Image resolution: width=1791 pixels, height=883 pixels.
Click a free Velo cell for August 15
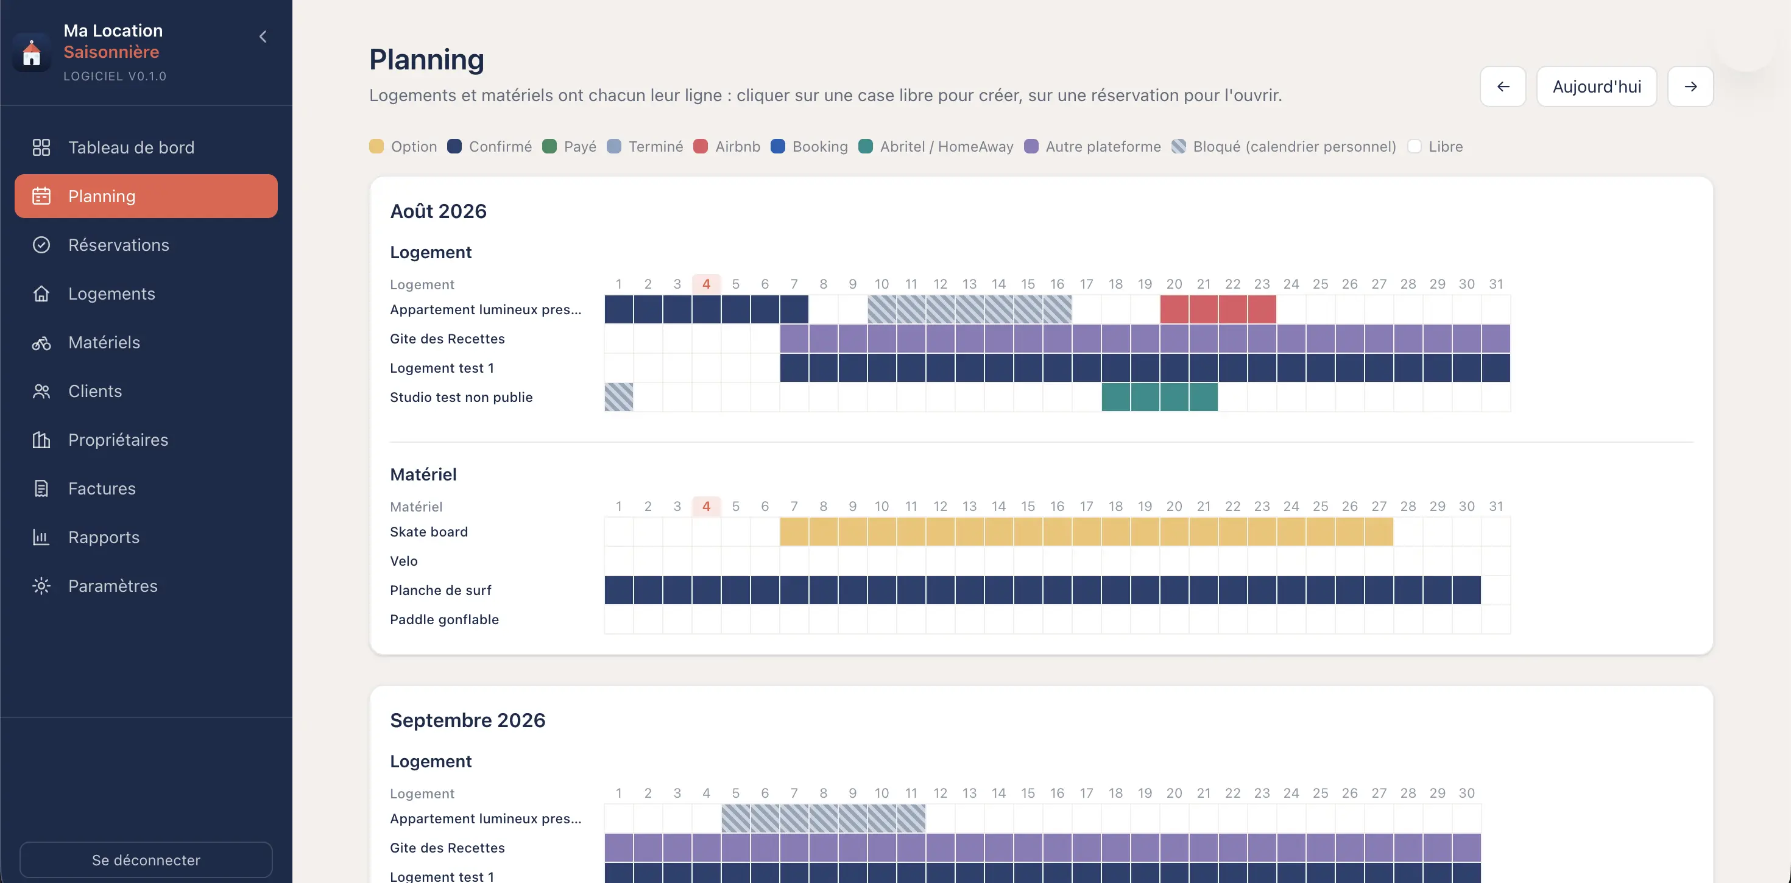pos(1028,561)
